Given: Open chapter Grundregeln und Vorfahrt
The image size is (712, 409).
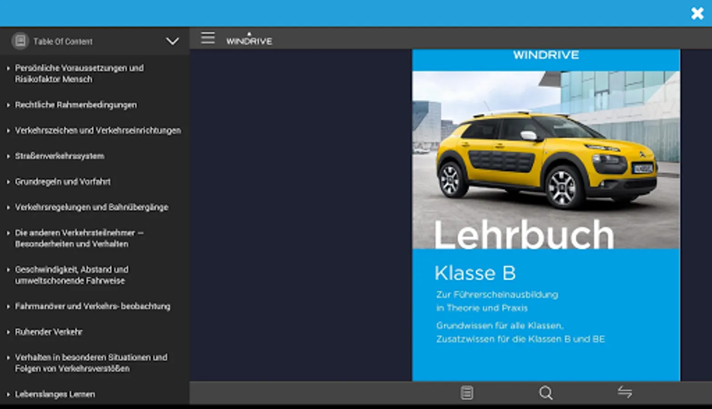Looking at the screenshot, I should 63,182.
